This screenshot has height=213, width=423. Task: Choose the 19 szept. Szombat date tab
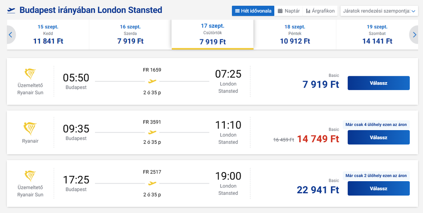377,35
